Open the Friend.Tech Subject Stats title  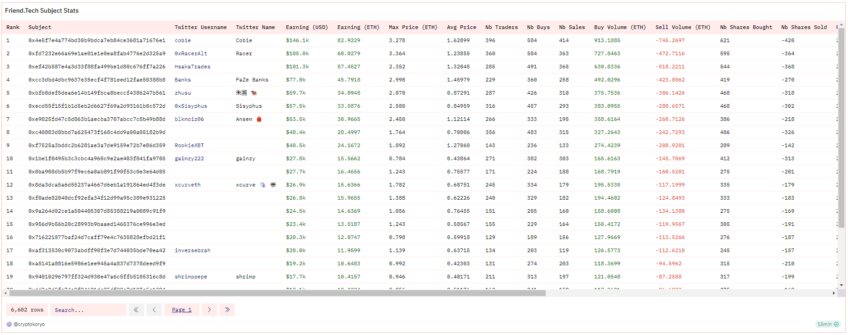(x=42, y=10)
